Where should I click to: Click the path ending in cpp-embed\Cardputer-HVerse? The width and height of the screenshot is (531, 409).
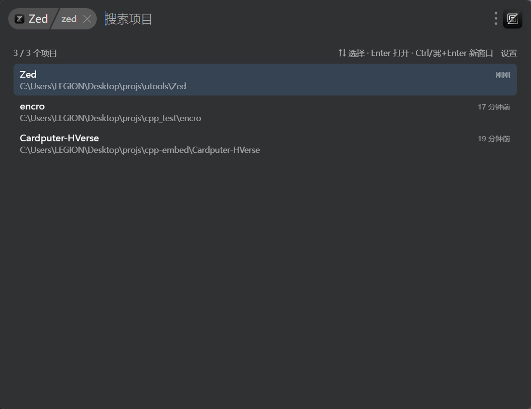(x=140, y=150)
